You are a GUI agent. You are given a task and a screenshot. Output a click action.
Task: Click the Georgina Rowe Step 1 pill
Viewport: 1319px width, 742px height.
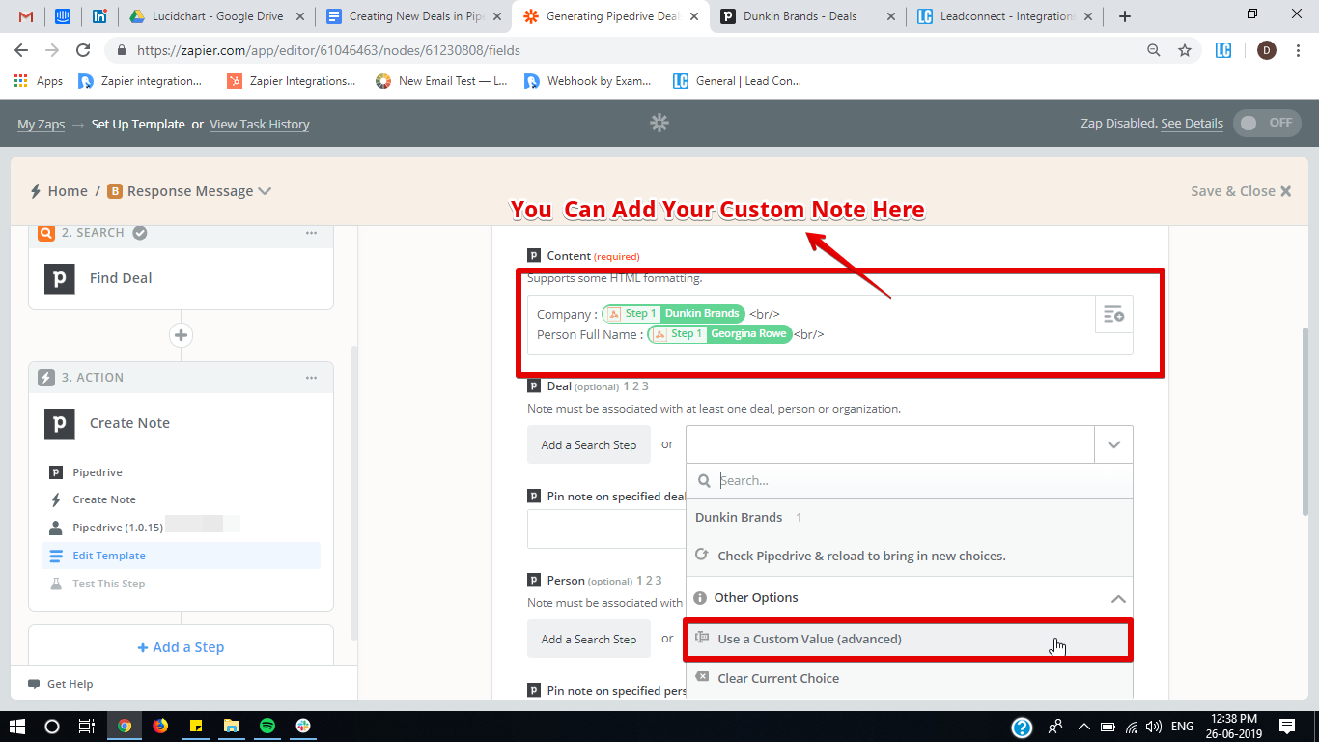click(719, 334)
